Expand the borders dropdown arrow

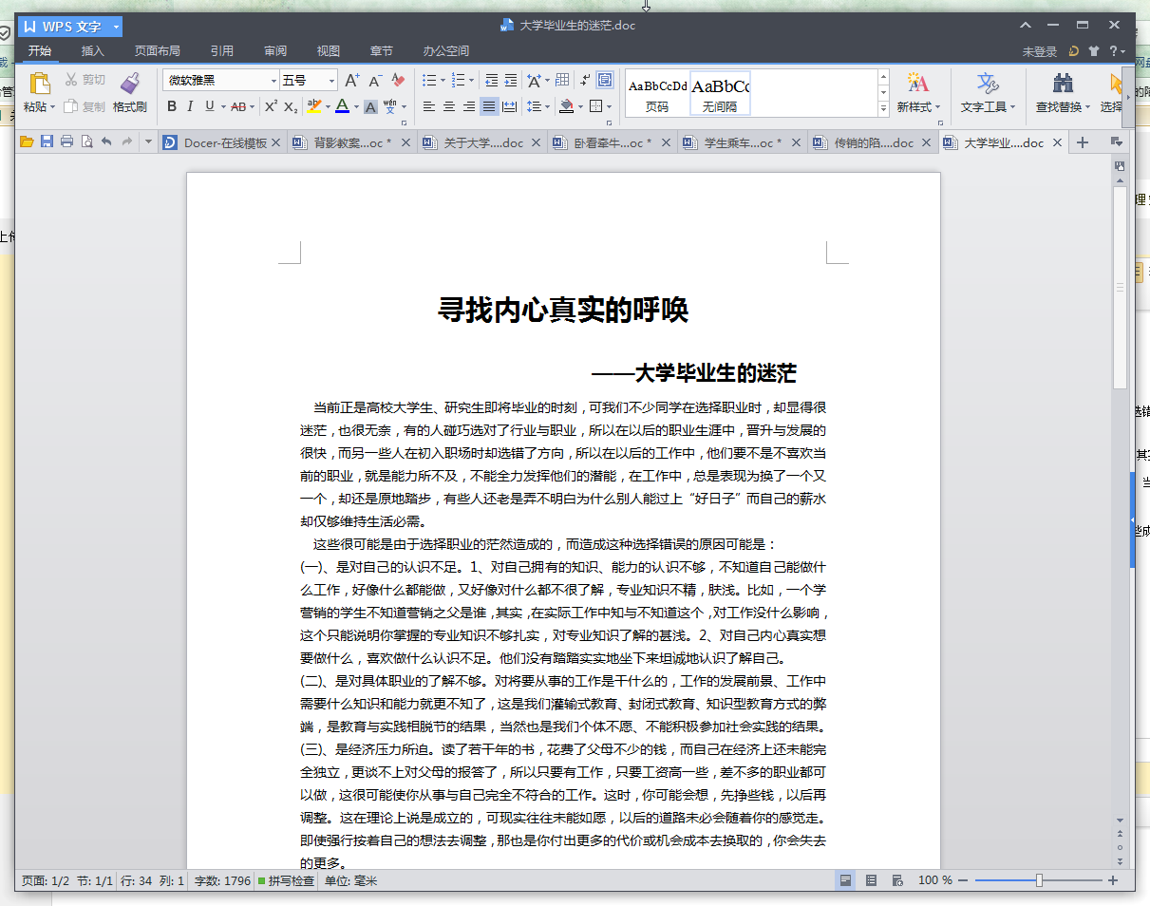click(609, 106)
